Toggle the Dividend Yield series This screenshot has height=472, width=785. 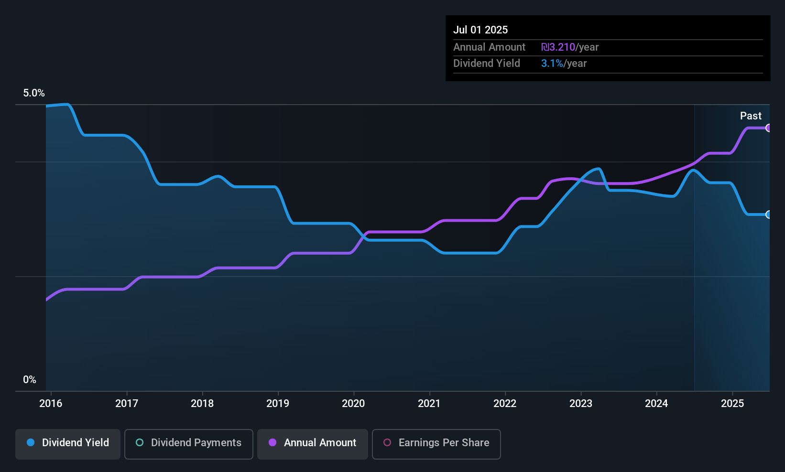tap(68, 444)
